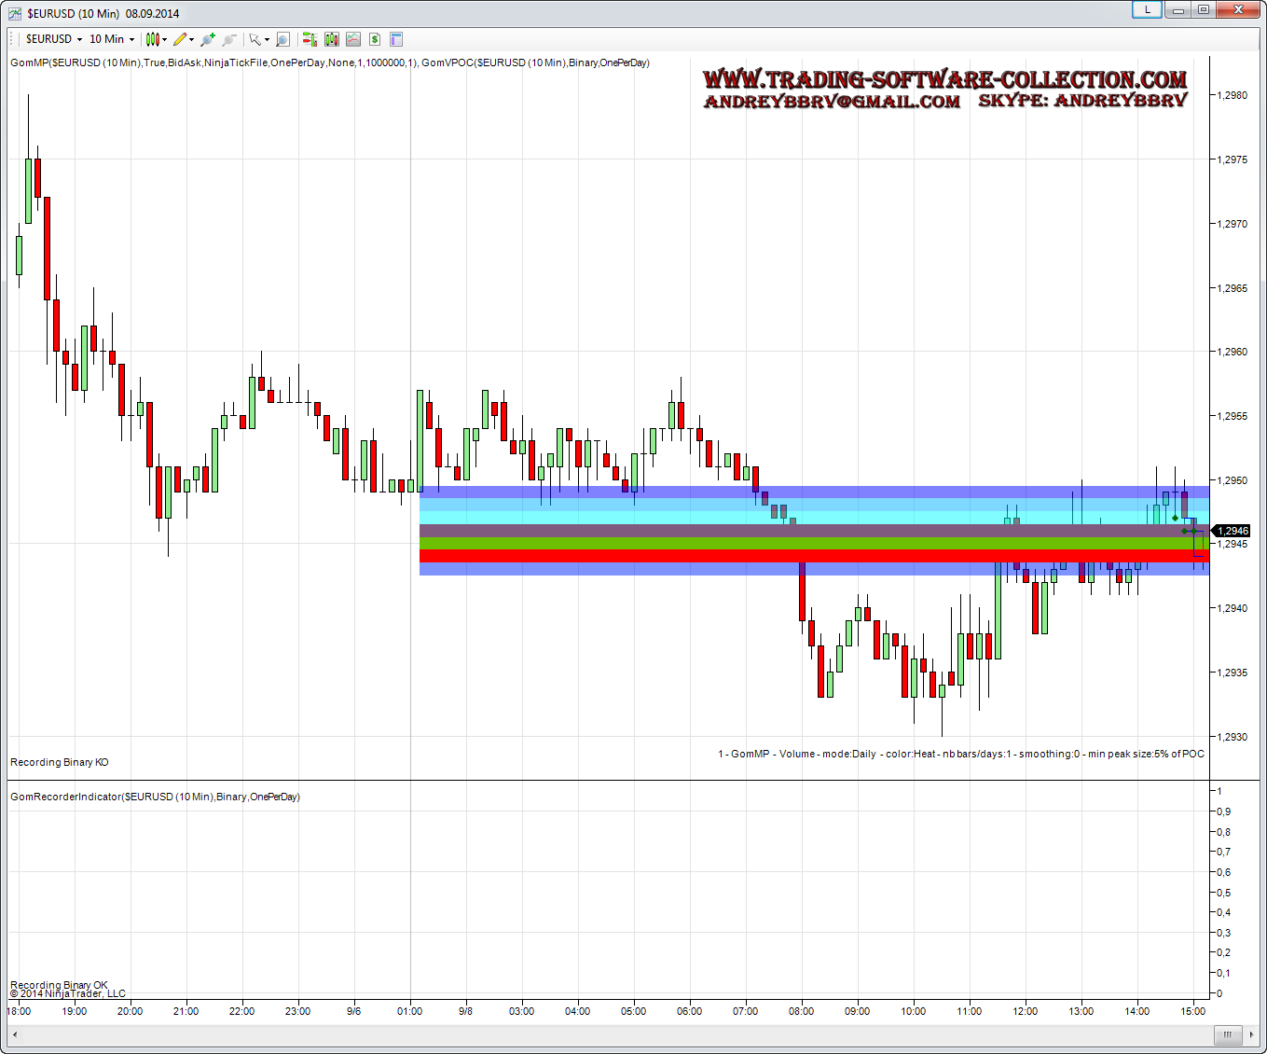Click the zoom in magnifier icon
1267x1054 pixels.
(208, 39)
